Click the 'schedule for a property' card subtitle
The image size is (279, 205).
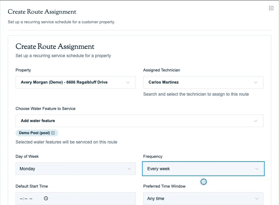point(63,56)
